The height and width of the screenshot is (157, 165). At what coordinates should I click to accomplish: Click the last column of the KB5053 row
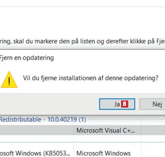[153, 153]
